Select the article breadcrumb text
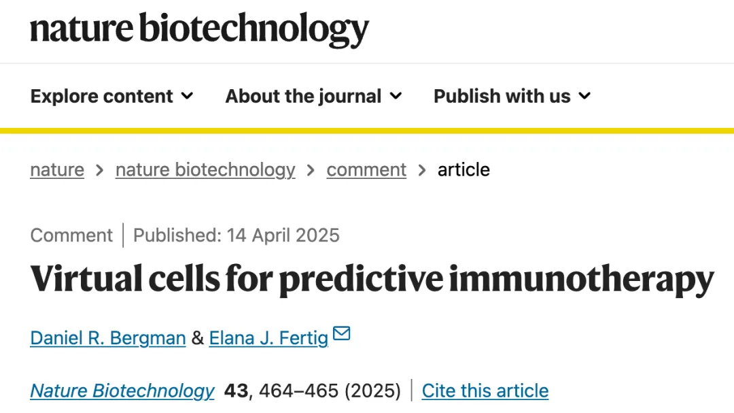Screen dimensions: 734x413 click(x=464, y=169)
